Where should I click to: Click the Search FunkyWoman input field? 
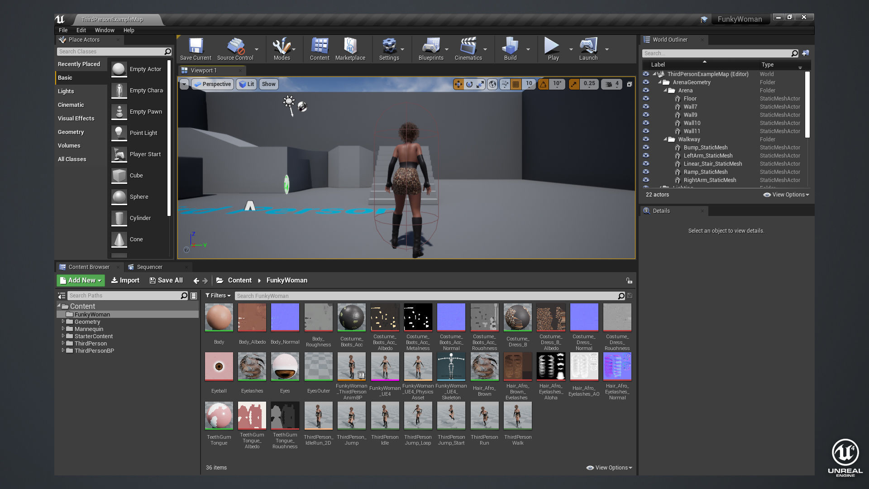[x=430, y=296]
